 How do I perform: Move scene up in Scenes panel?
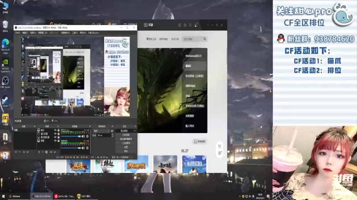pyautogui.click(x=24, y=152)
